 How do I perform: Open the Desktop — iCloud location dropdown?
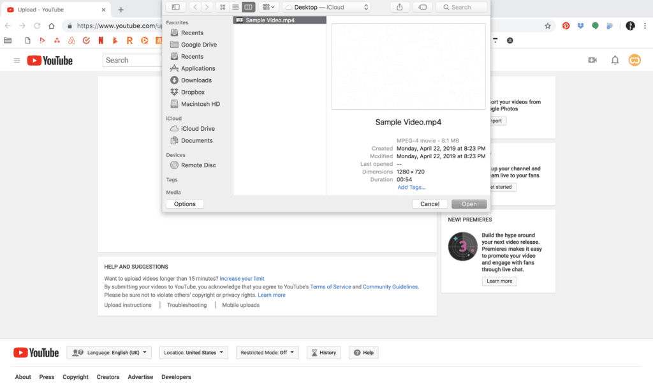click(326, 7)
